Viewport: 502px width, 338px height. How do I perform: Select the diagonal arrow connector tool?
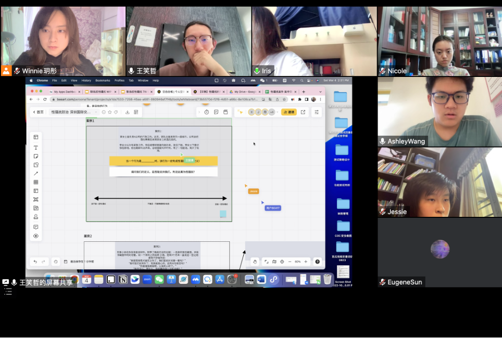coord(36,174)
